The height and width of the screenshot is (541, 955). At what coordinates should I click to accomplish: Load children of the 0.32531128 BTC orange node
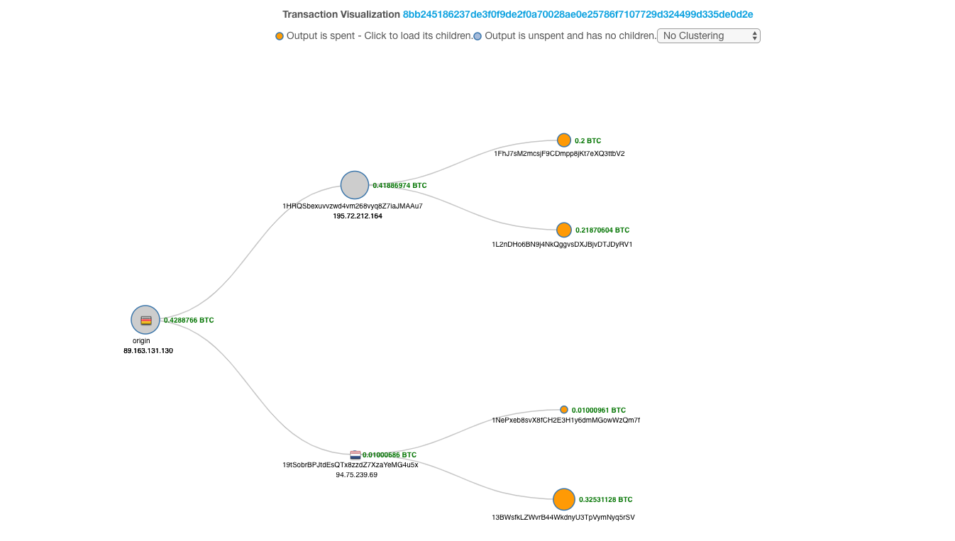[x=564, y=499]
